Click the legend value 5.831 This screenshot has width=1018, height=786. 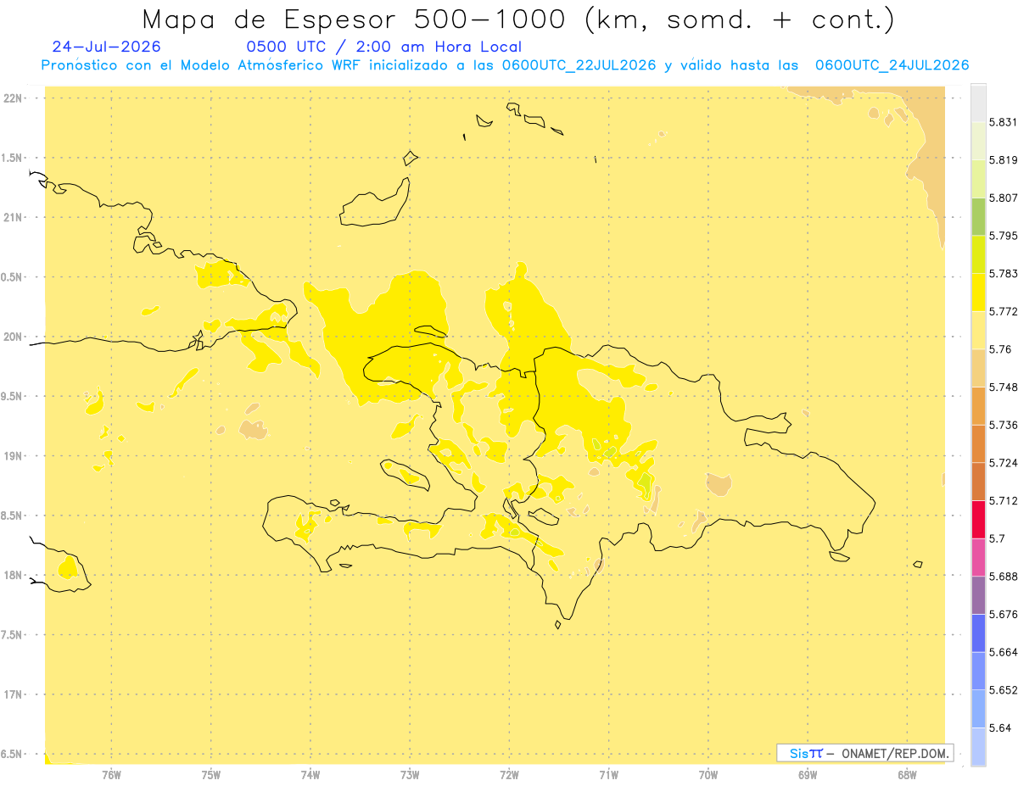(1003, 122)
